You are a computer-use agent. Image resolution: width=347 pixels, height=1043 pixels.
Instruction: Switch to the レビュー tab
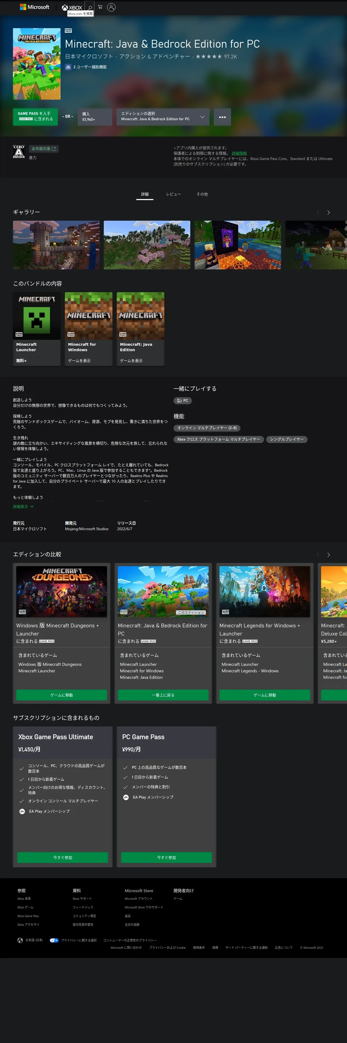tap(173, 194)
